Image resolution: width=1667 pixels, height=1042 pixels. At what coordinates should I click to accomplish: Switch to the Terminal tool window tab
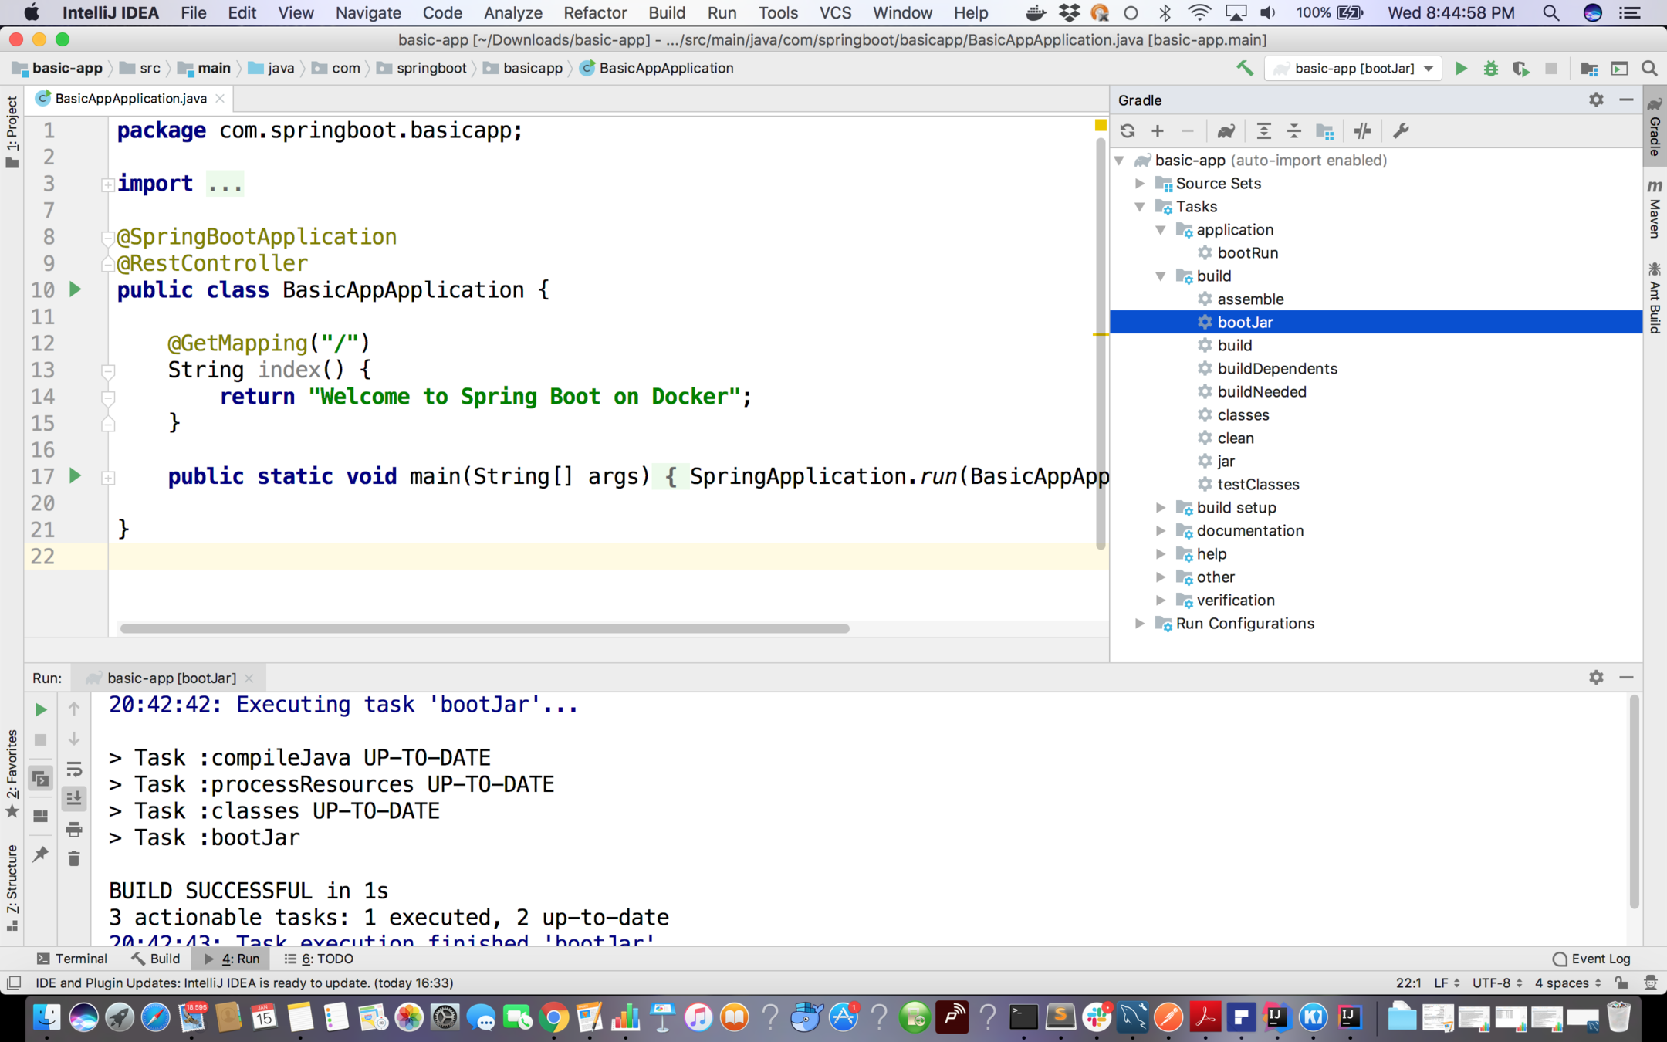click(72, 959)
